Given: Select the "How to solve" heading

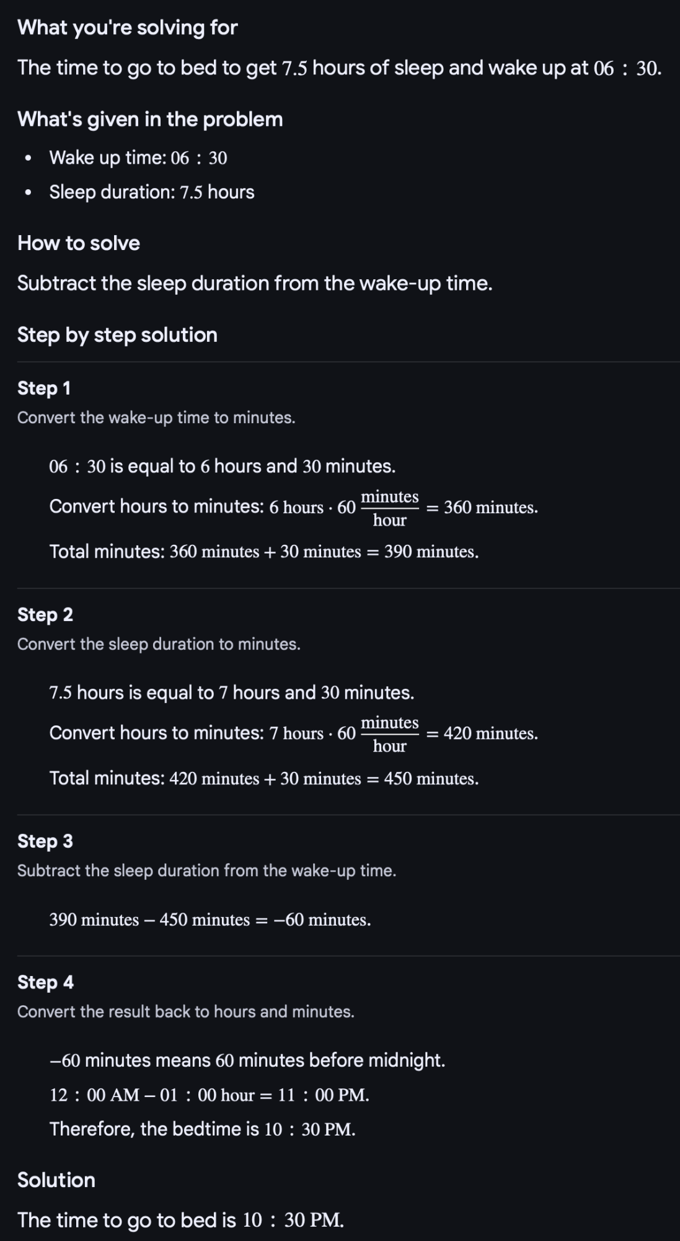Looking at the screenshot, I should [79, 243].
